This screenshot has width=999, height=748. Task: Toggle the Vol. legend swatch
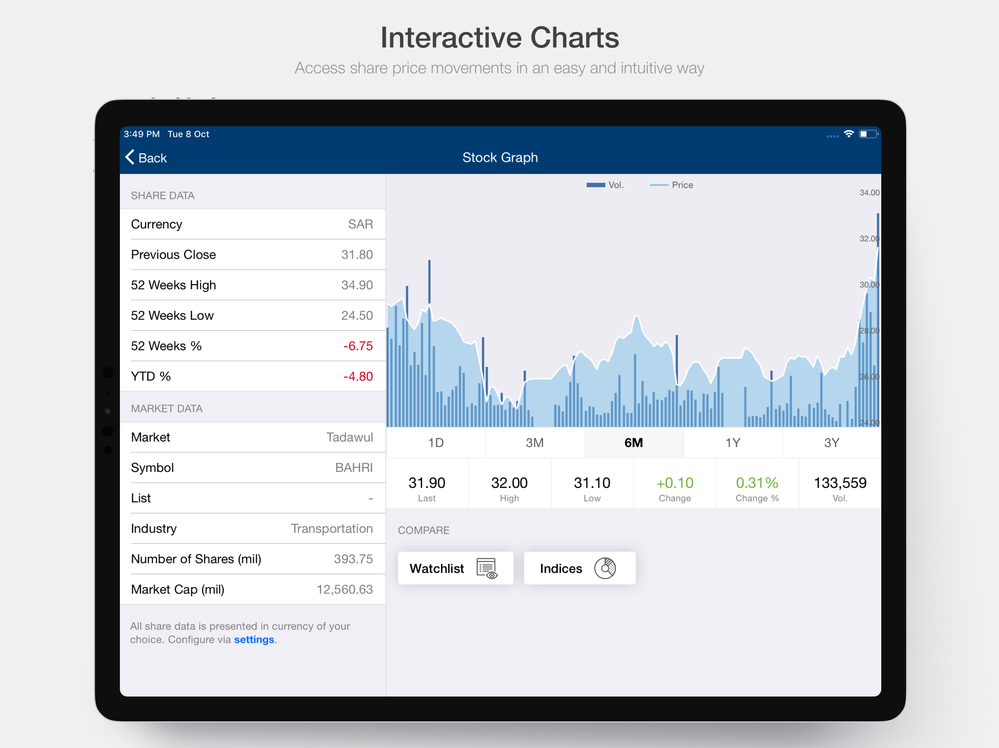coord(596,185)
